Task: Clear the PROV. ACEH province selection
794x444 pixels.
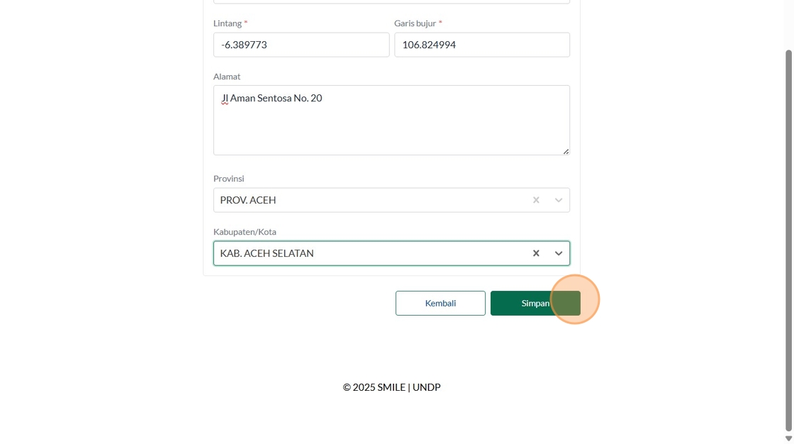Action: 536,200
